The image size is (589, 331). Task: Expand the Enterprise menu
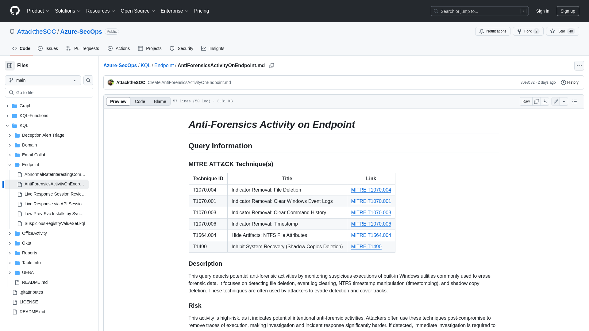point(175,11)
